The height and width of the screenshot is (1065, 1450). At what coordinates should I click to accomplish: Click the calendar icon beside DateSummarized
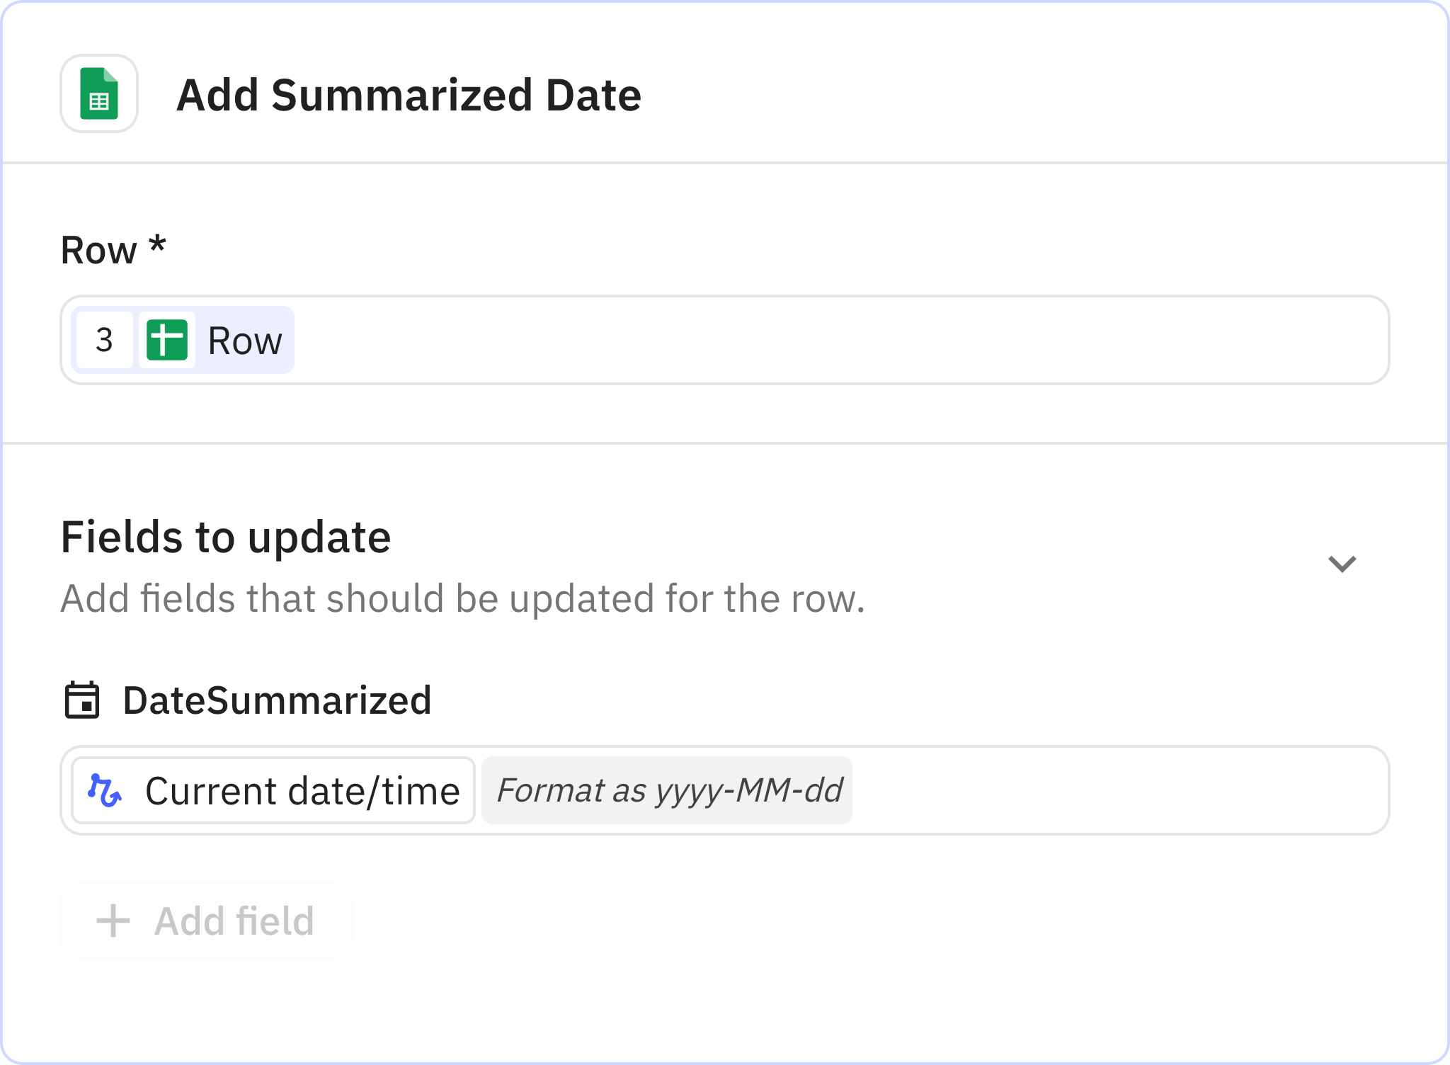tap(83, 700)
